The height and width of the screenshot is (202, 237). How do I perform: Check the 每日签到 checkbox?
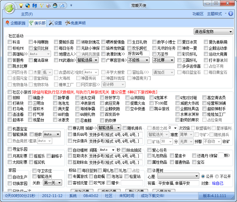pos(79,170)
